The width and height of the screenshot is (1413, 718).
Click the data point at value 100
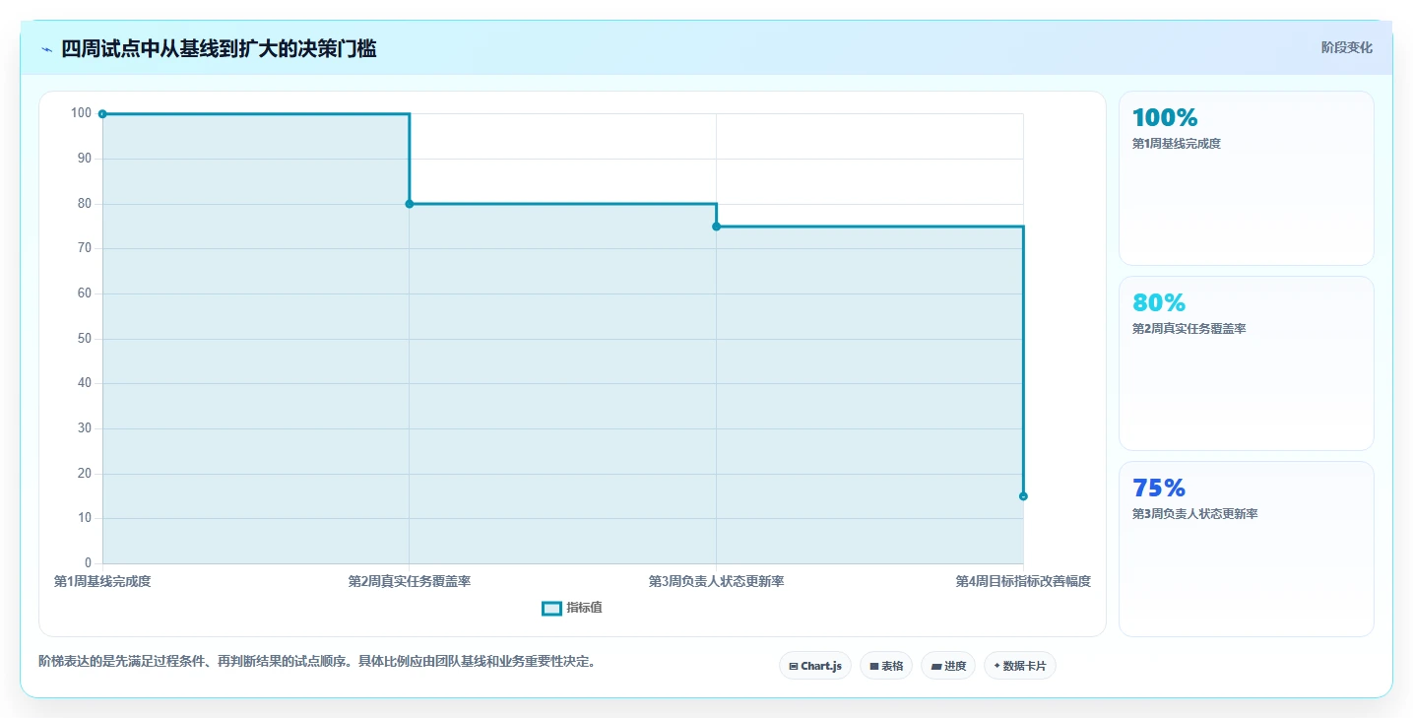click(x=102, y=114)
